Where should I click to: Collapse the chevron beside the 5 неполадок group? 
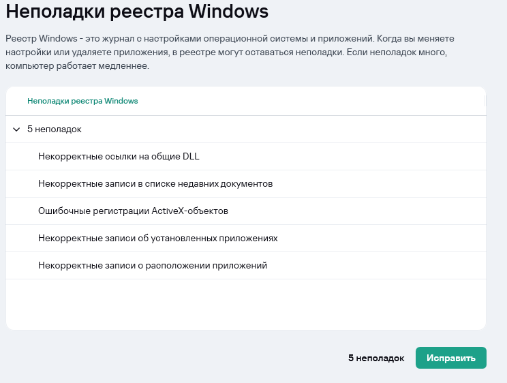(16, 129)
